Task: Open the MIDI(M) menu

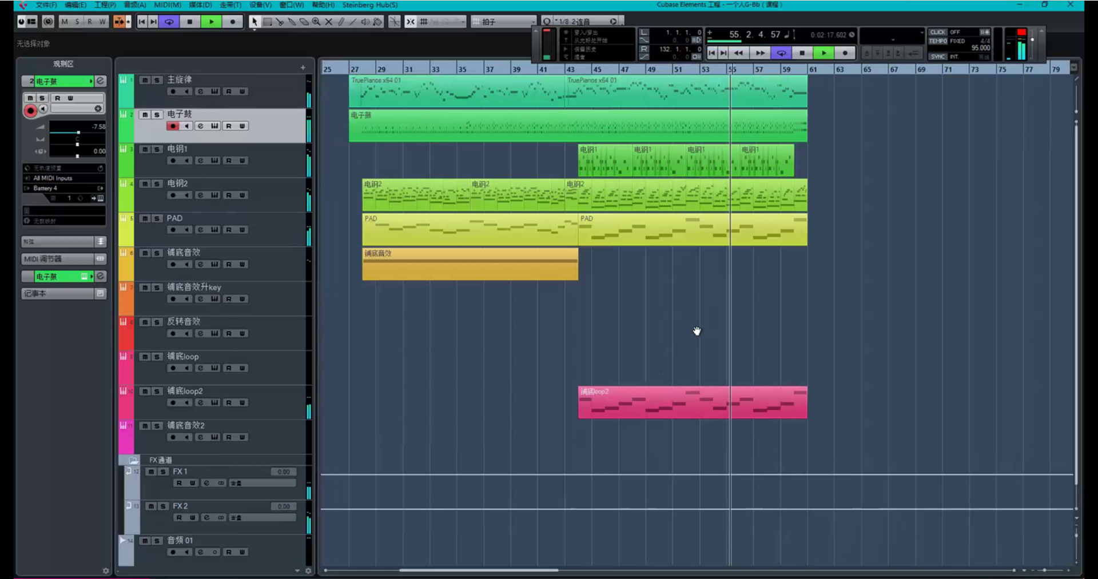Action: pos(168,5)
